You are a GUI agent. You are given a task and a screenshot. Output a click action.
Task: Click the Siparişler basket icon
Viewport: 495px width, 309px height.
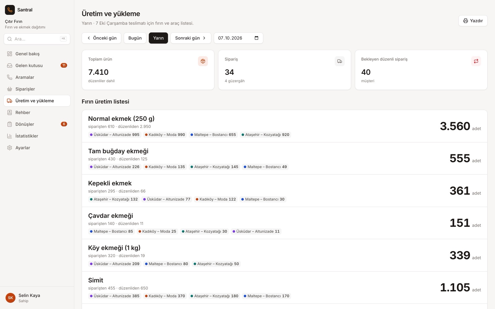[10, 89]
